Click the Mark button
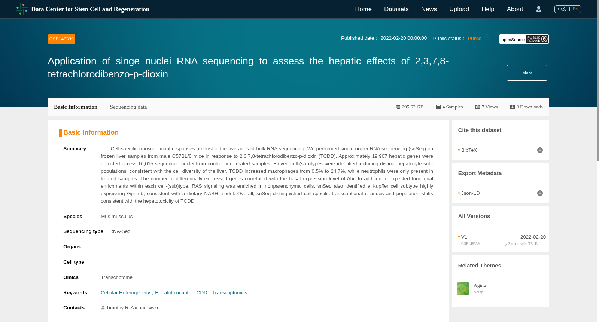This screenshot has width=599, height=322. point(527,73)
